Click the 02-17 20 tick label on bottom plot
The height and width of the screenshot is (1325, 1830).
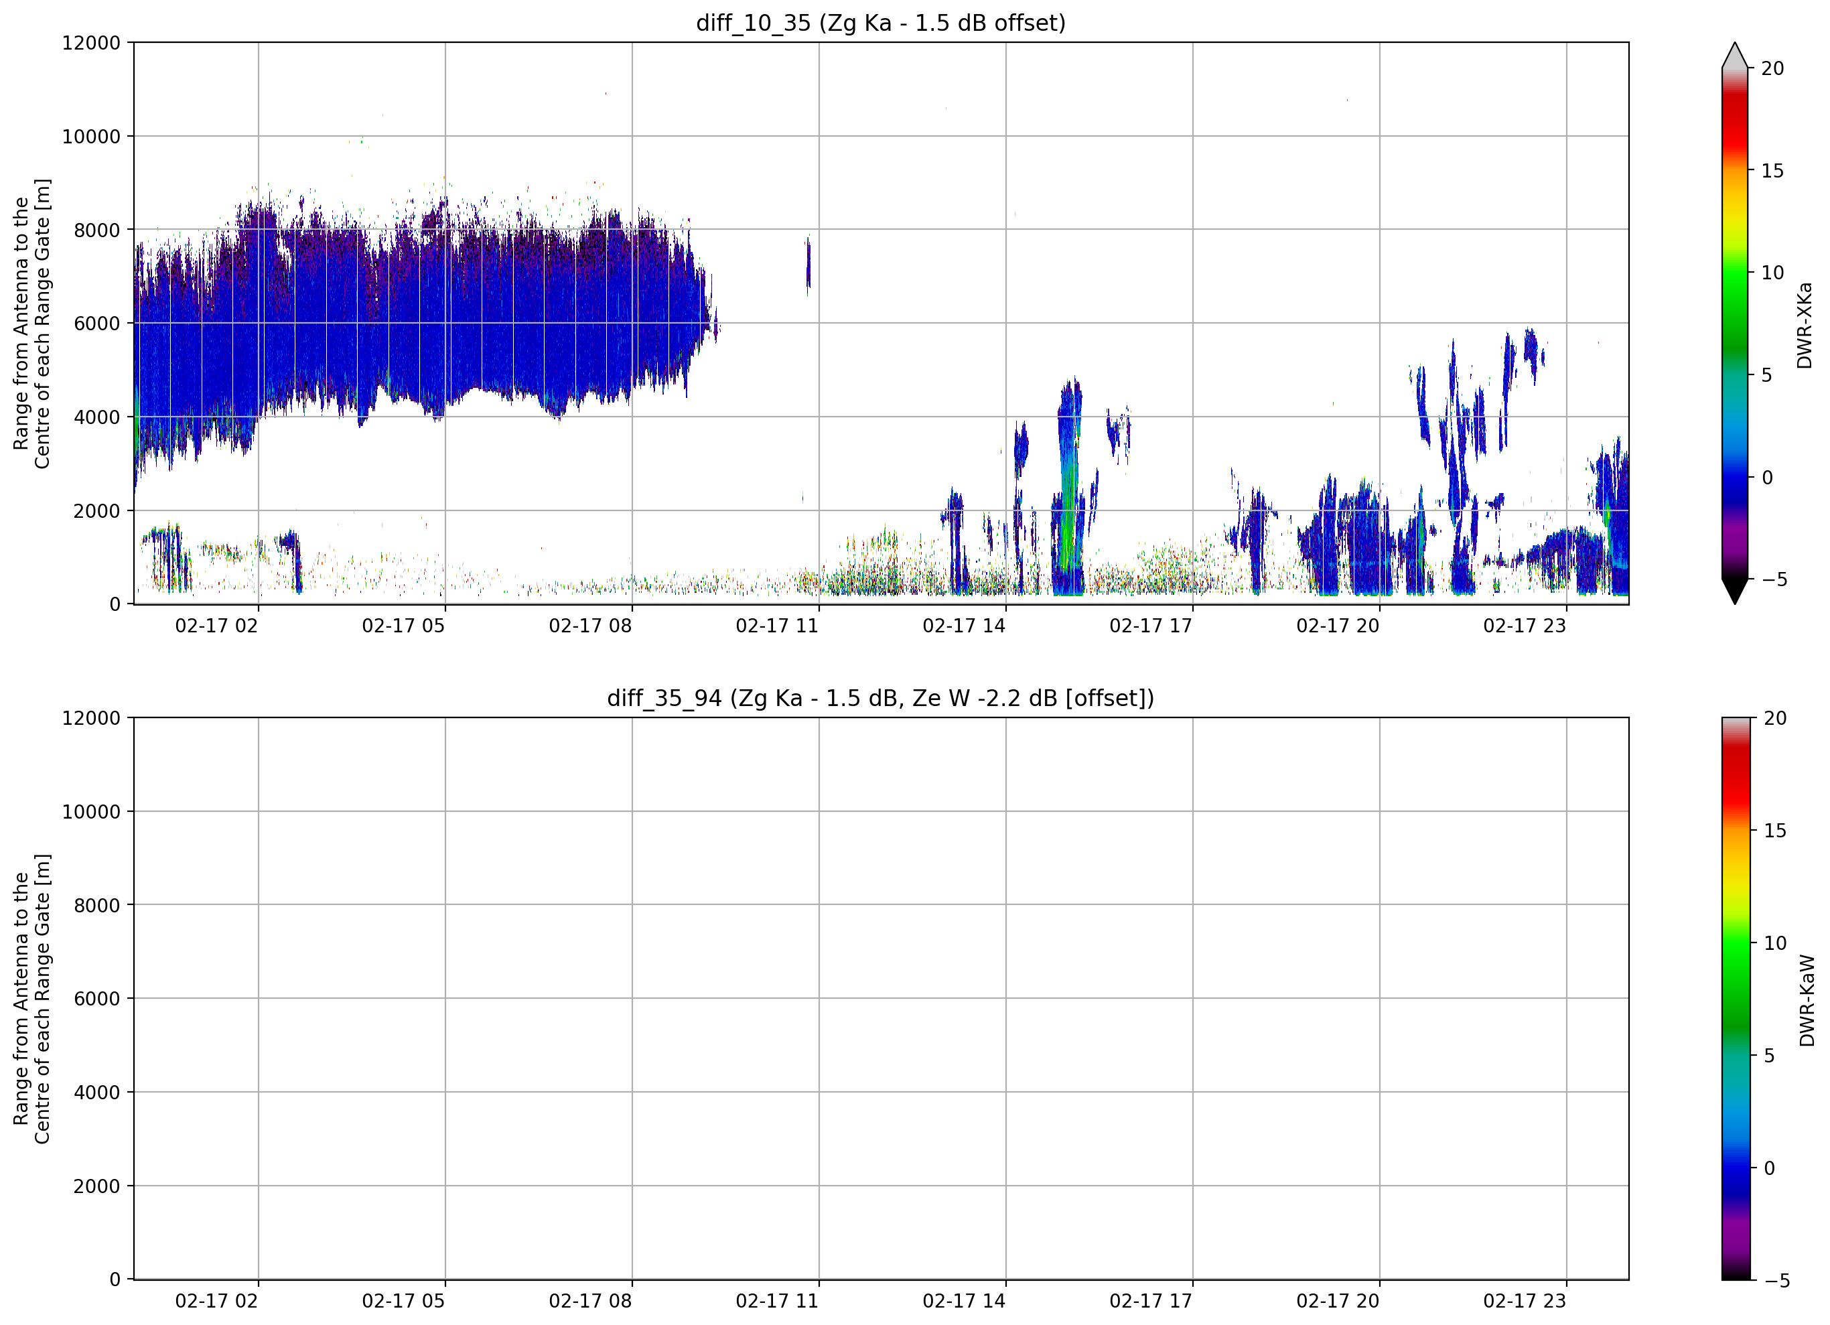pos(1337,1301)
